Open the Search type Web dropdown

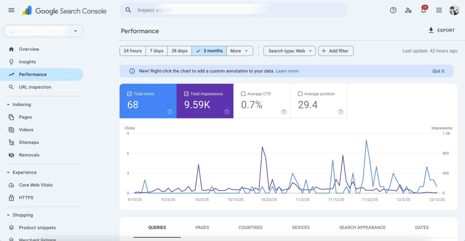tap(289, 51)
